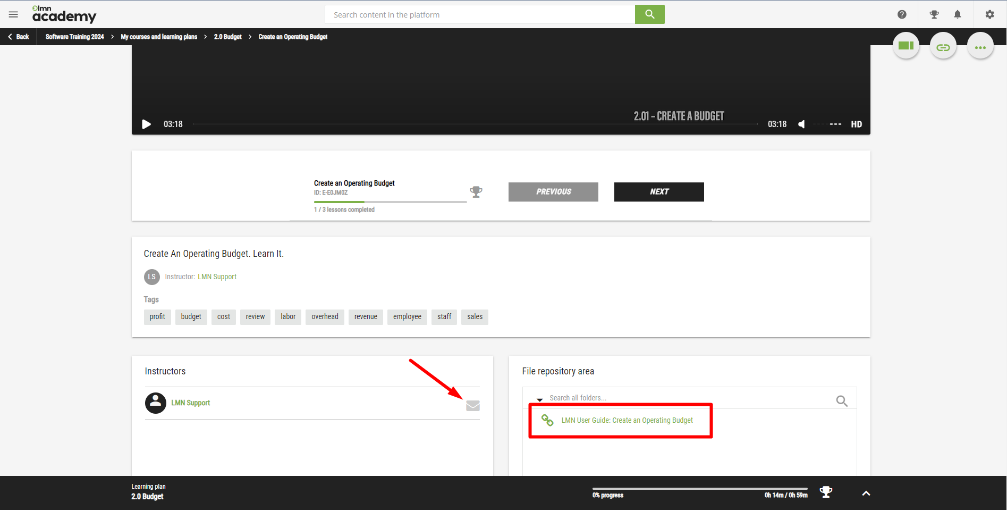Click the green course player round button
The width and height of the screenshot is (1007, 510).
coord(906,46)
